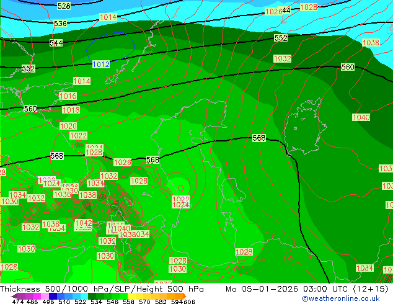This screenshot has height=304, width=393.
Task: Click the 474 legend value
Action: pyautogui.click(x=18, y=302)
